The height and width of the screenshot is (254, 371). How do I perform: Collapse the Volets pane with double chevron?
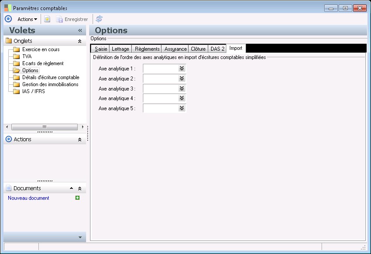point(80,30)
